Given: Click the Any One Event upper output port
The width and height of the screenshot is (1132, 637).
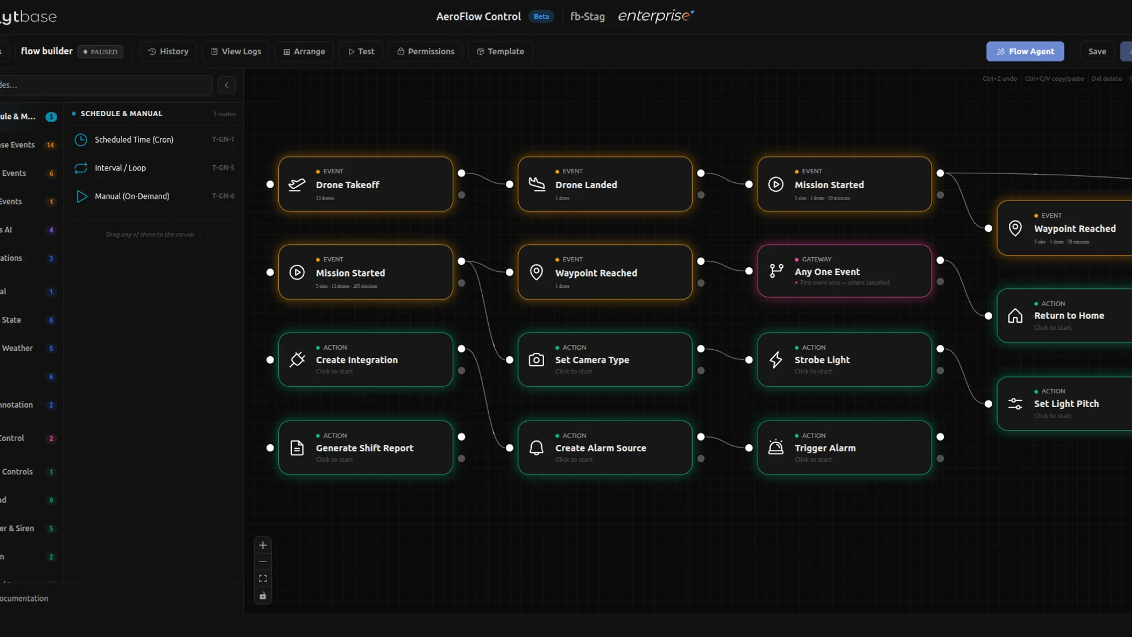Looking at the screenshot, I should point(940,260).
